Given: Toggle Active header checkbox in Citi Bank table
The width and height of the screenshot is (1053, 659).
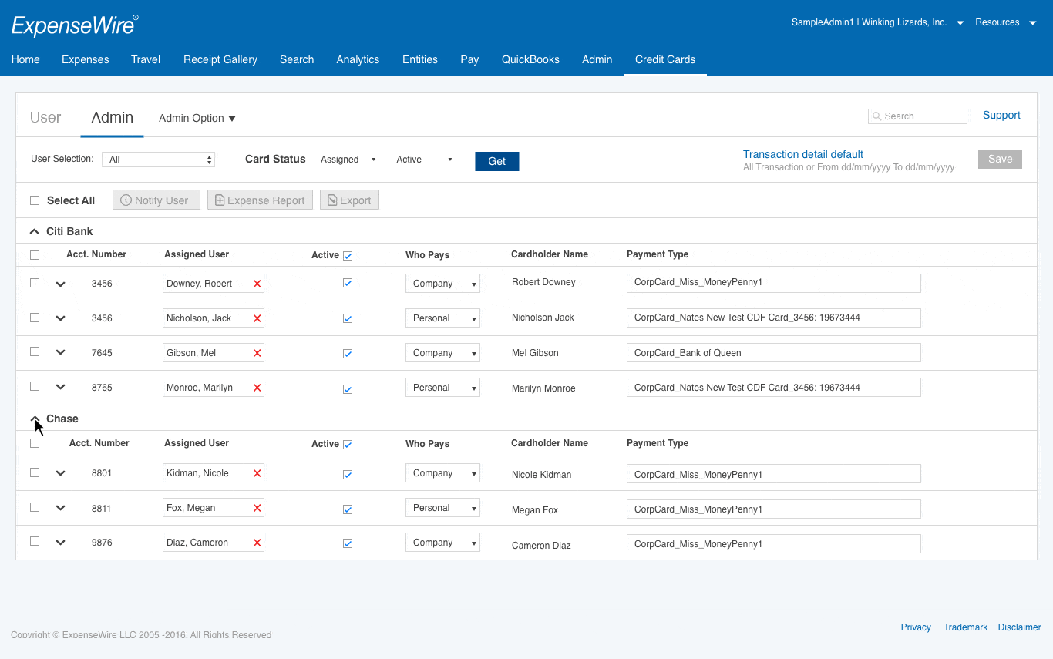Looking at the screenshot, I should 348,256.
